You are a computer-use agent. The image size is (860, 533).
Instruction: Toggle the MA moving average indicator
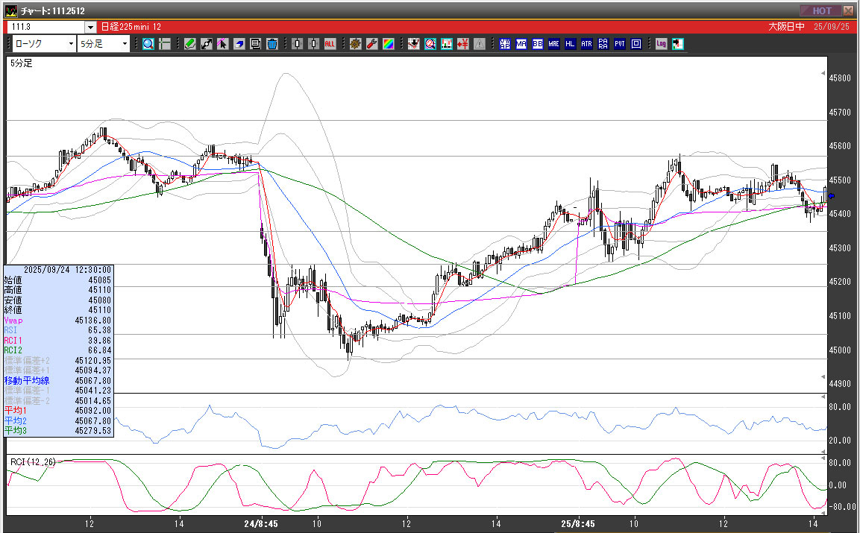pos(521,44)
